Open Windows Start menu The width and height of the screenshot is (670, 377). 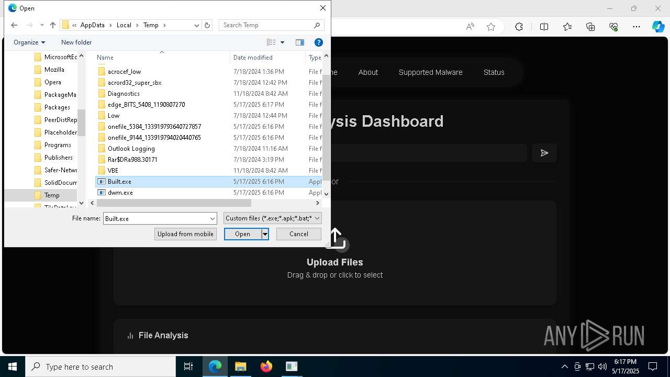13,367
